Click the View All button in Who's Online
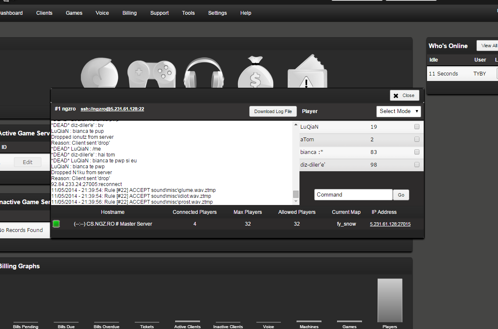This screenshot has height=329, width=498. click(x=489, y=46)
